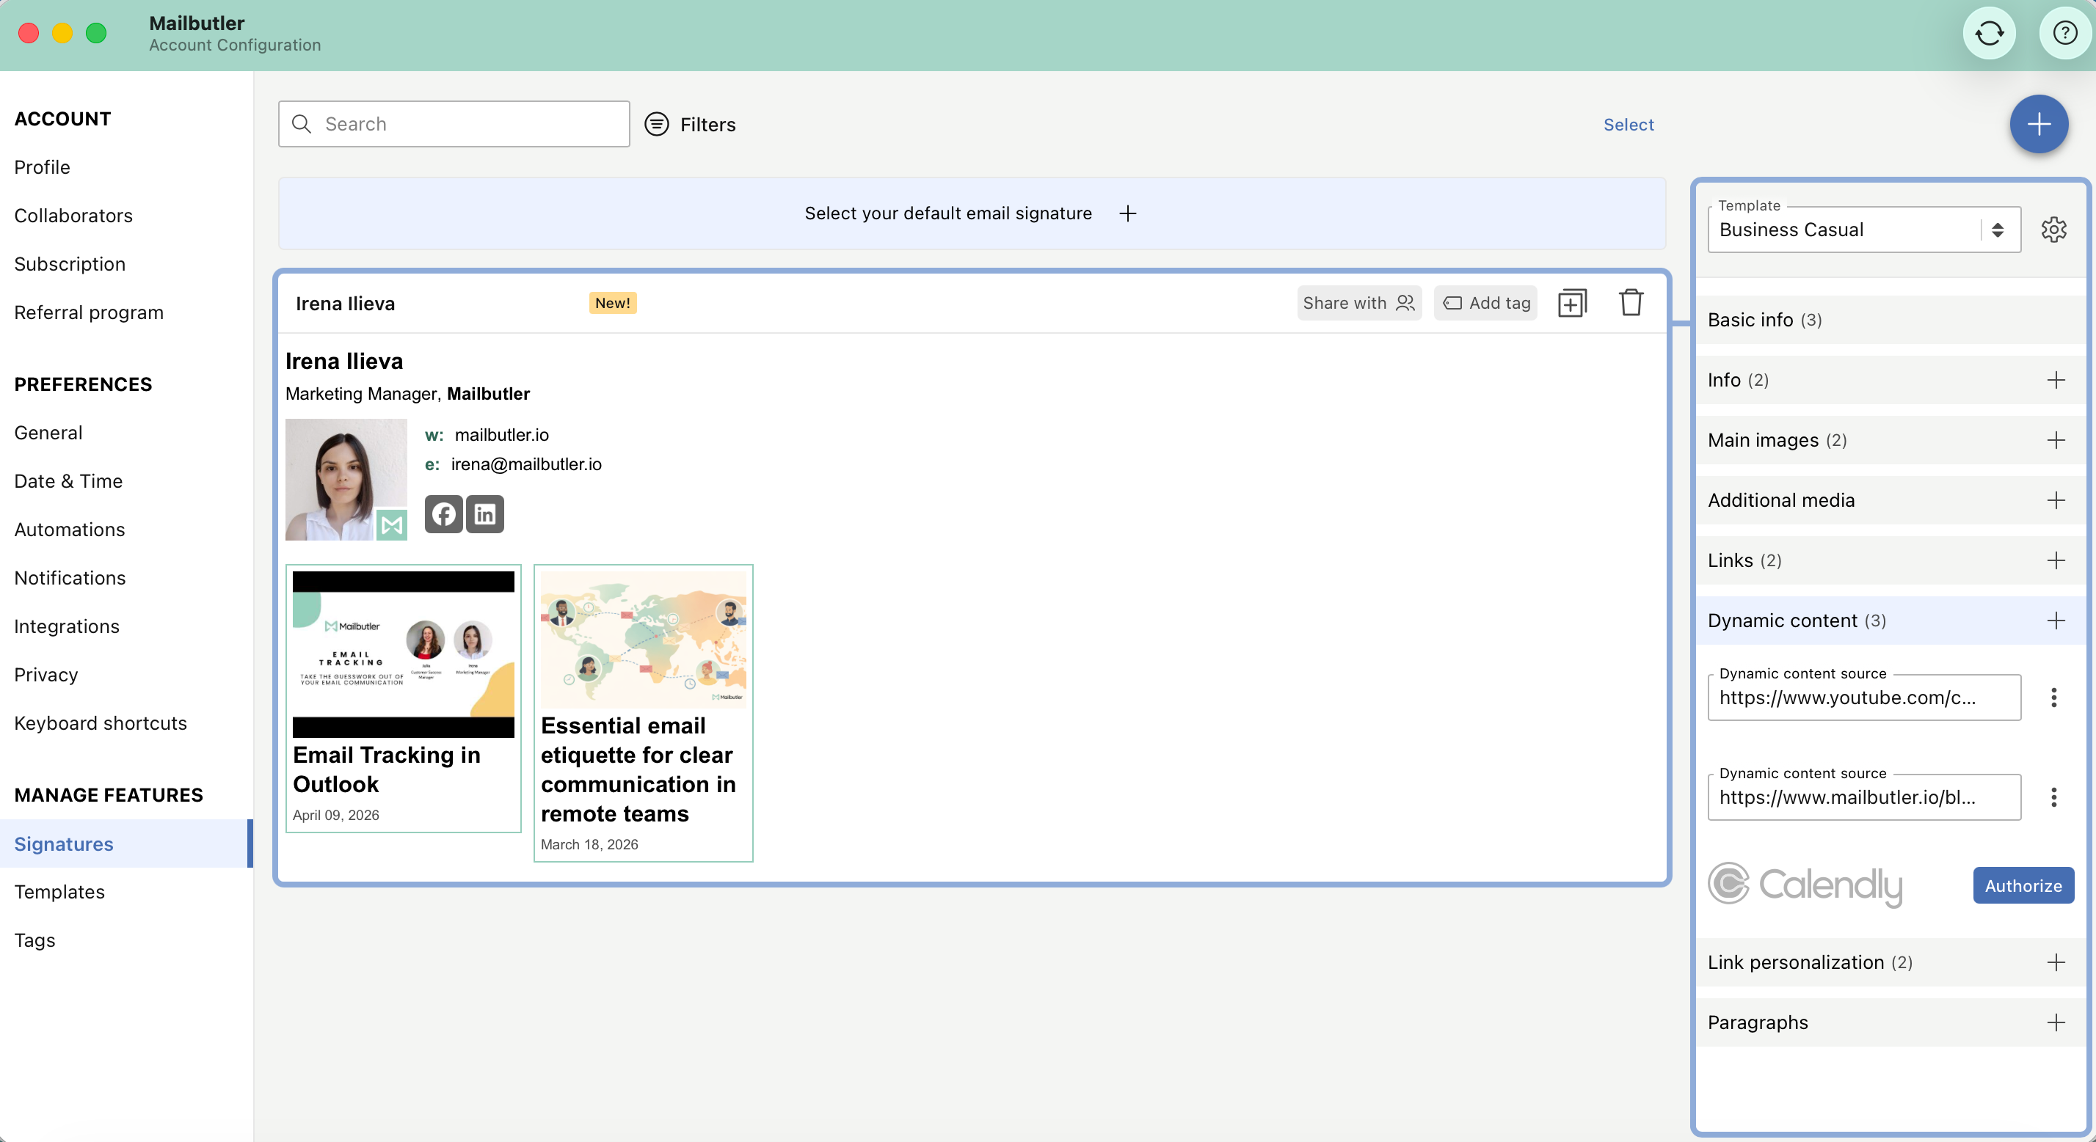Click the plus next to default signature
Screen dimensions: 2096x1142
coord(1128,213)
